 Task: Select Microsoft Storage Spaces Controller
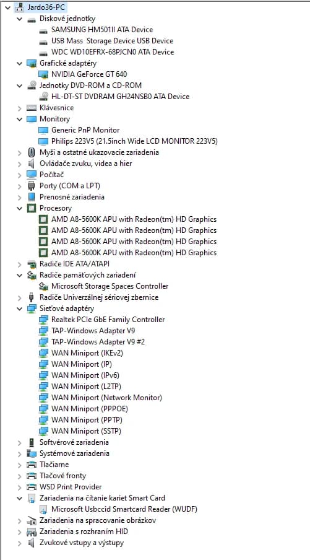click(110, 286)
